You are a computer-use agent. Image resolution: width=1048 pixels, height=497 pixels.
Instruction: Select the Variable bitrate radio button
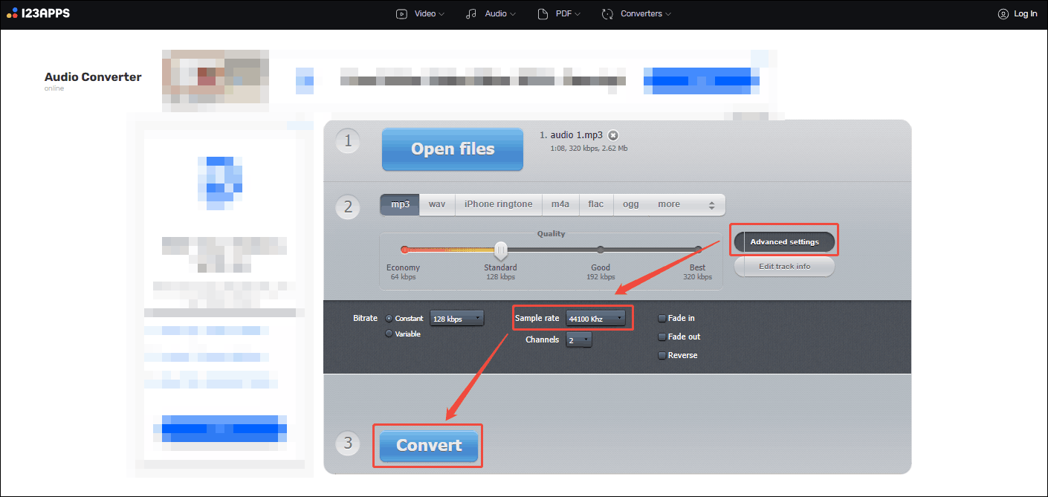pos(389,334)
